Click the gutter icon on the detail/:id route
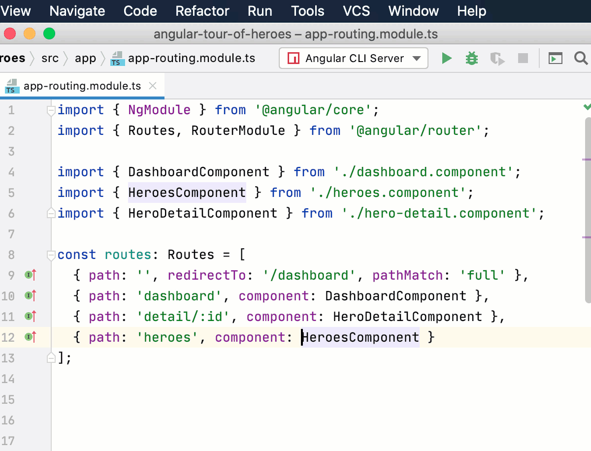The image size is (591, 451). (29, 316)
